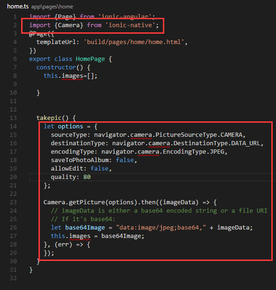276x290 pixels.
Task: Click templateUrl property on line 4
Action: (x=56, y=42)
